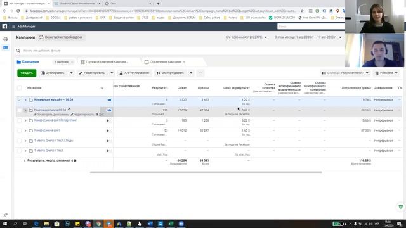Screen dimensions: 406x228
Task: Click the horizontal table scrollbar
Action: (206, 172)
